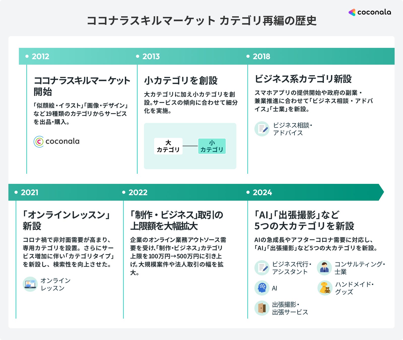Click the heading 「制作・ビジネス」取引の上限額を大幅拡大

[177, 220]
